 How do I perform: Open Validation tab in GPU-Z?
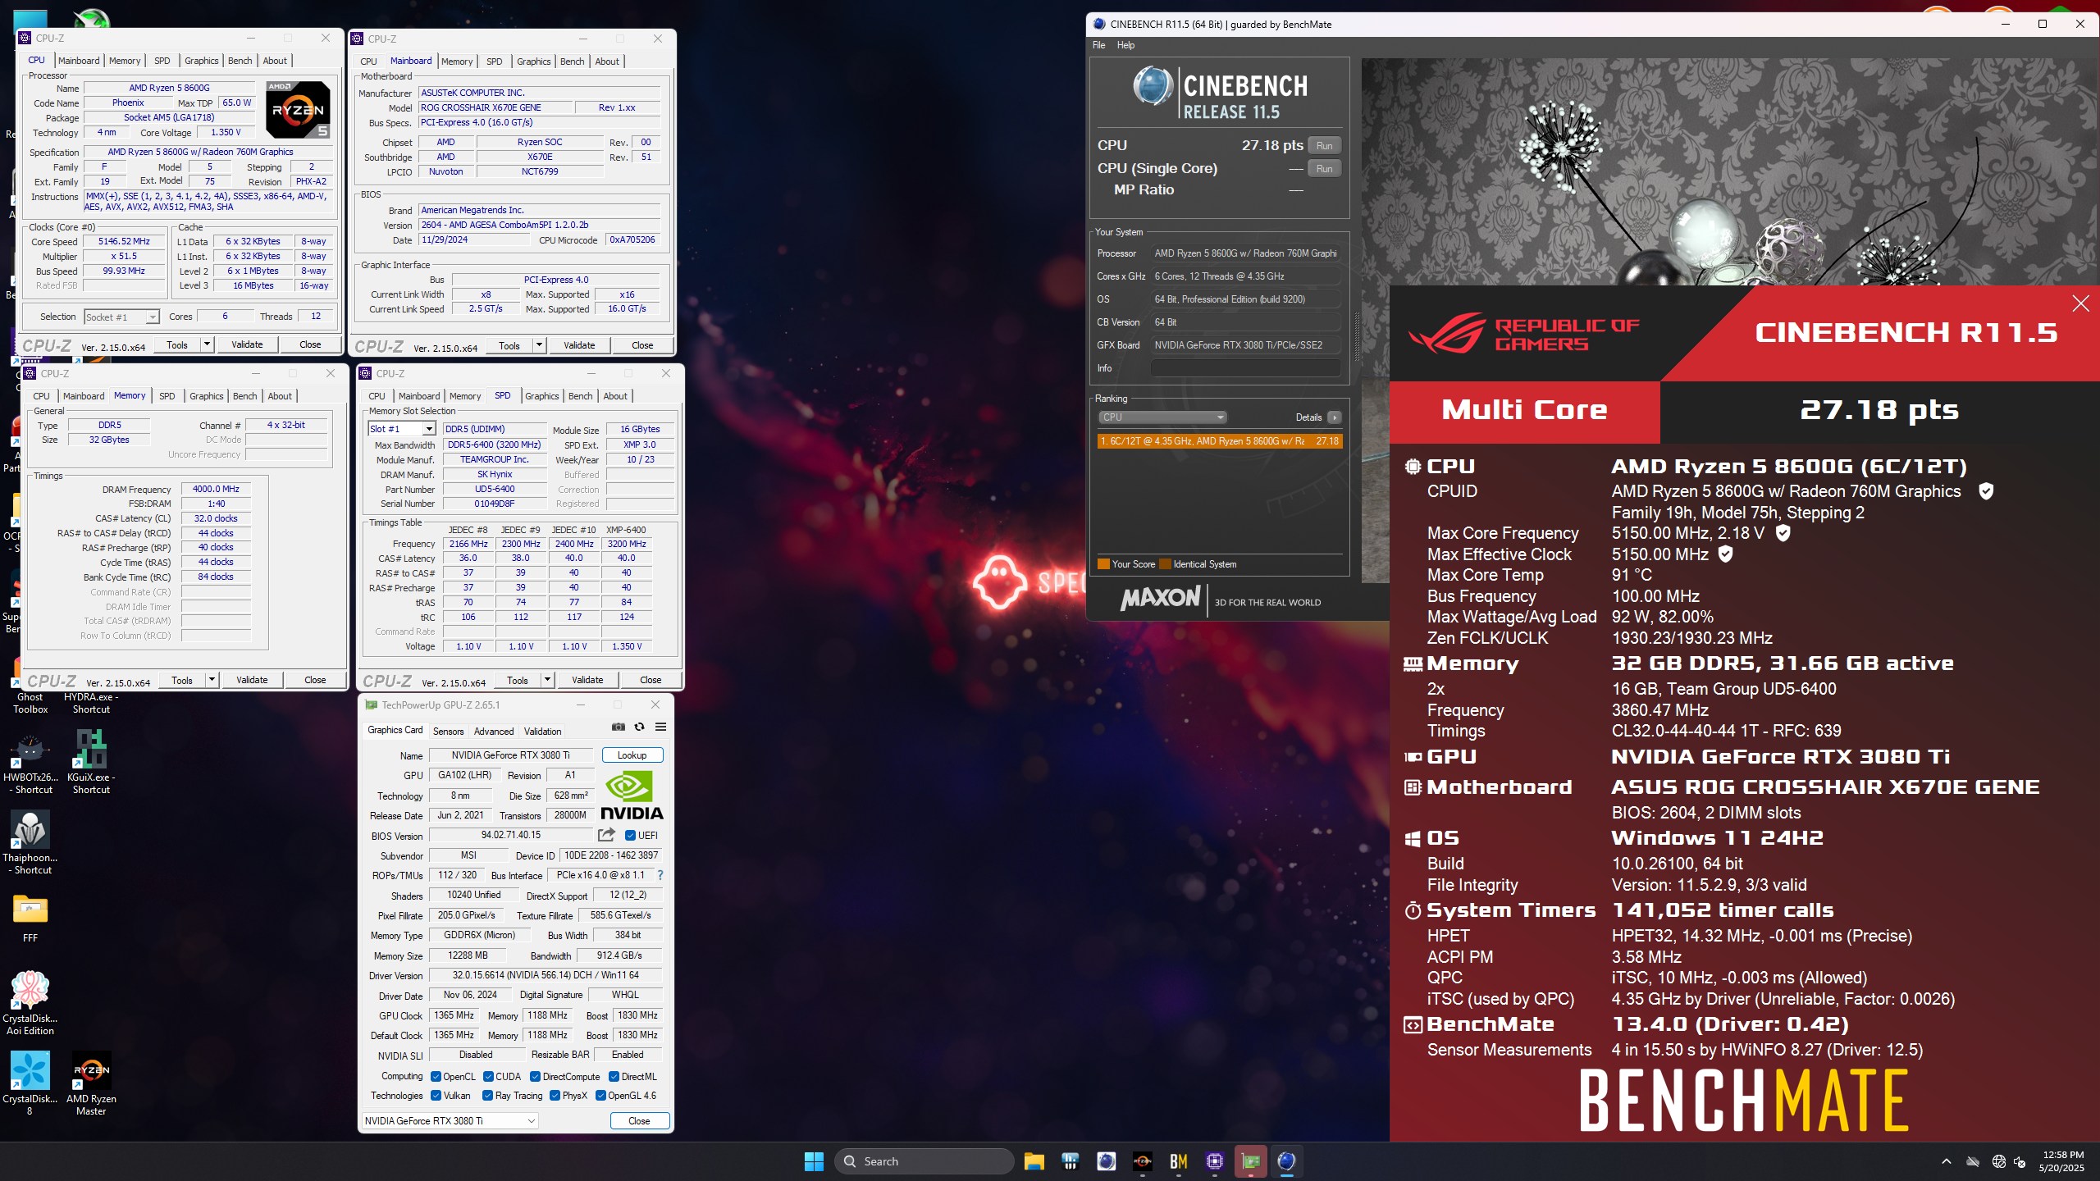click(x=542, y=732)
